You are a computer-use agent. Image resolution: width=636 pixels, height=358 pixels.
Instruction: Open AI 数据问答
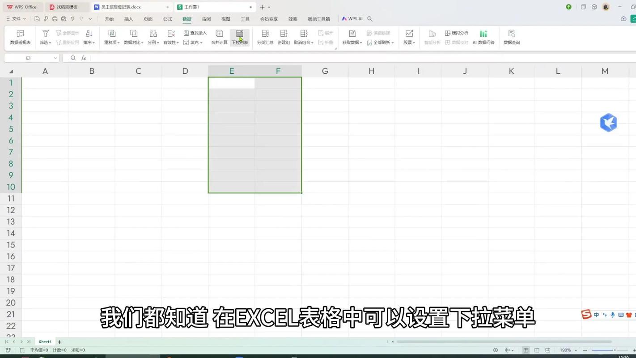tap(483, 37)
